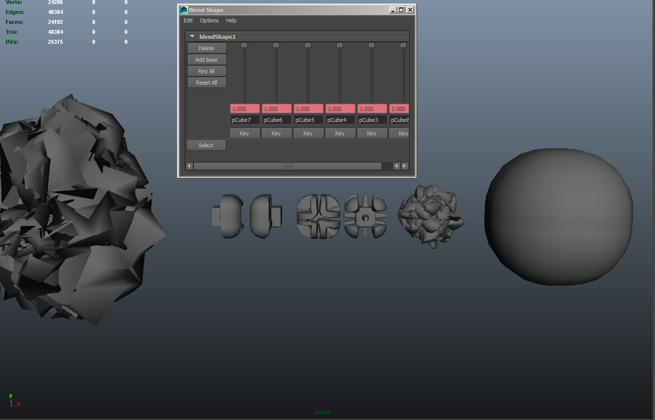Click the Maya icon in Blend Shape title bar
Screen dimensions: 655x420
(184, 9)
